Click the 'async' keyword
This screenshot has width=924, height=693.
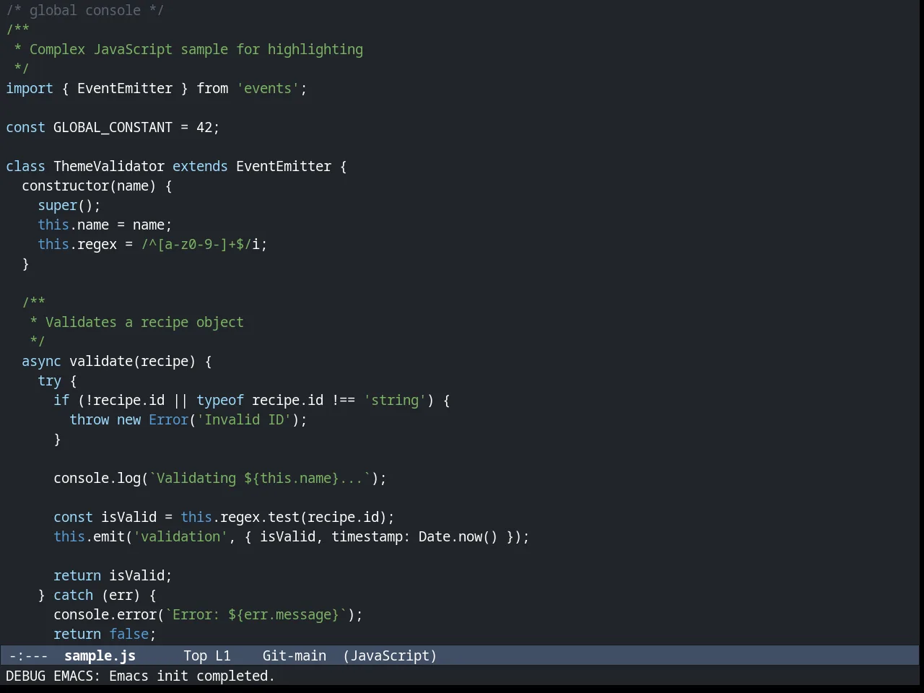tap(41, 361)
